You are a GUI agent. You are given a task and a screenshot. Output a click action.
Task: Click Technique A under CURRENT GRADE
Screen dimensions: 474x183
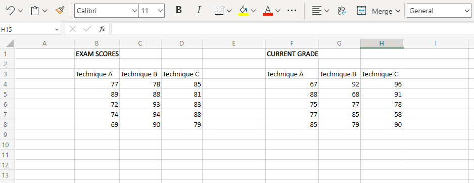coord(292,74)
